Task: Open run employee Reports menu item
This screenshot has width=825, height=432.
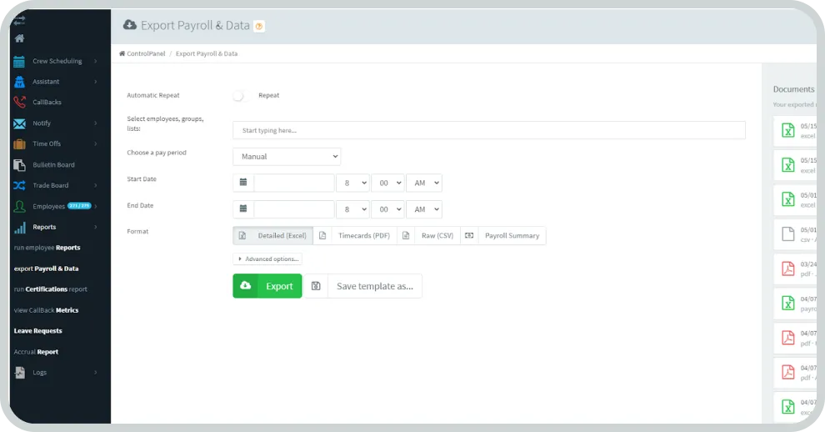Action: (x=47, y=248)
